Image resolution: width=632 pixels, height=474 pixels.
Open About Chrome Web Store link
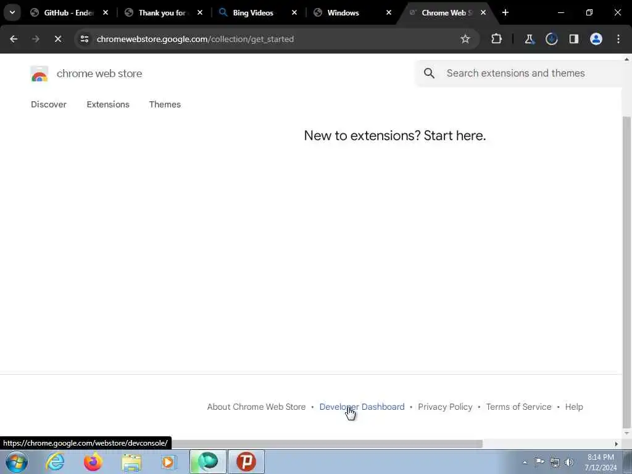point(256,407)
